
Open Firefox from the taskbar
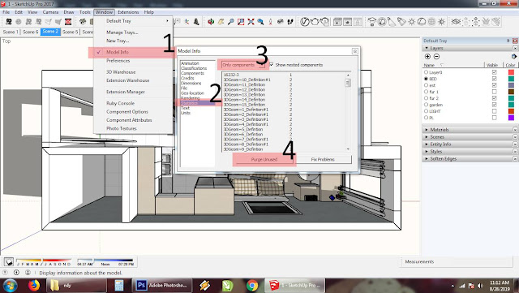pyautogui.click(x=33, y=286)
